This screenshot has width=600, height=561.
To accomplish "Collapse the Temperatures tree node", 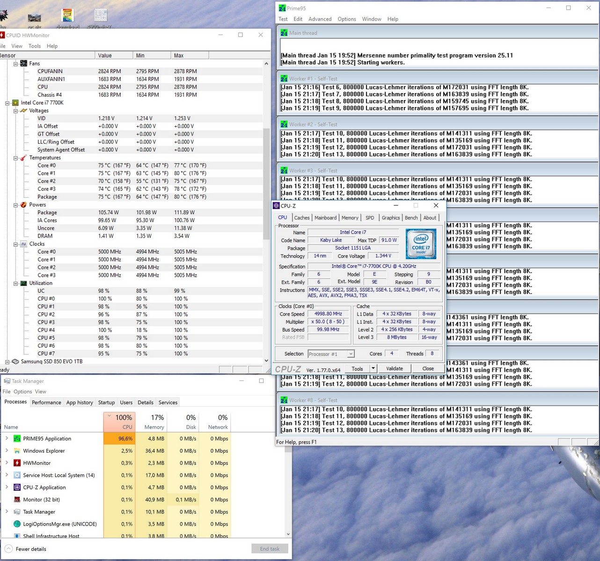I will click(x=15, y=158).
